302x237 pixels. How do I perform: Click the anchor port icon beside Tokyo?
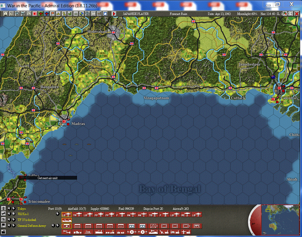(3, 208)
